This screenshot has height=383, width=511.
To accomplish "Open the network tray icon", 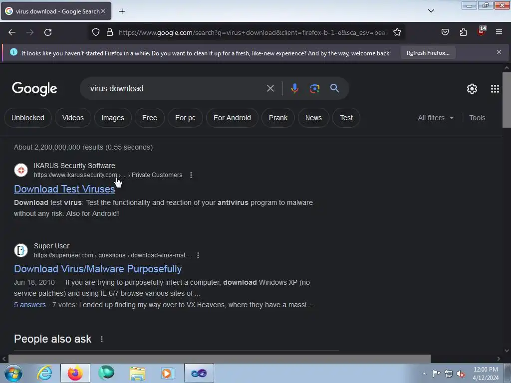I will [x=449, y=374].
